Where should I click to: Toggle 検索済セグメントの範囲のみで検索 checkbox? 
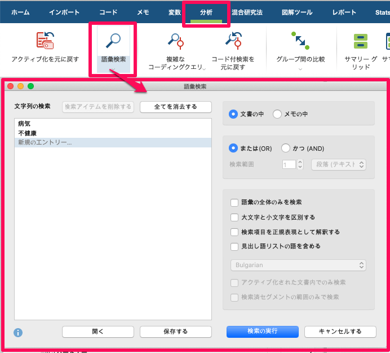point(234,298)
